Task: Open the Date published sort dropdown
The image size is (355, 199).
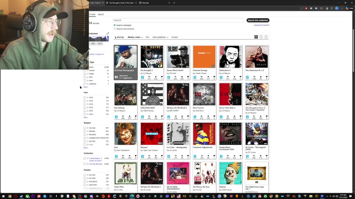Action: pos(160,37)
